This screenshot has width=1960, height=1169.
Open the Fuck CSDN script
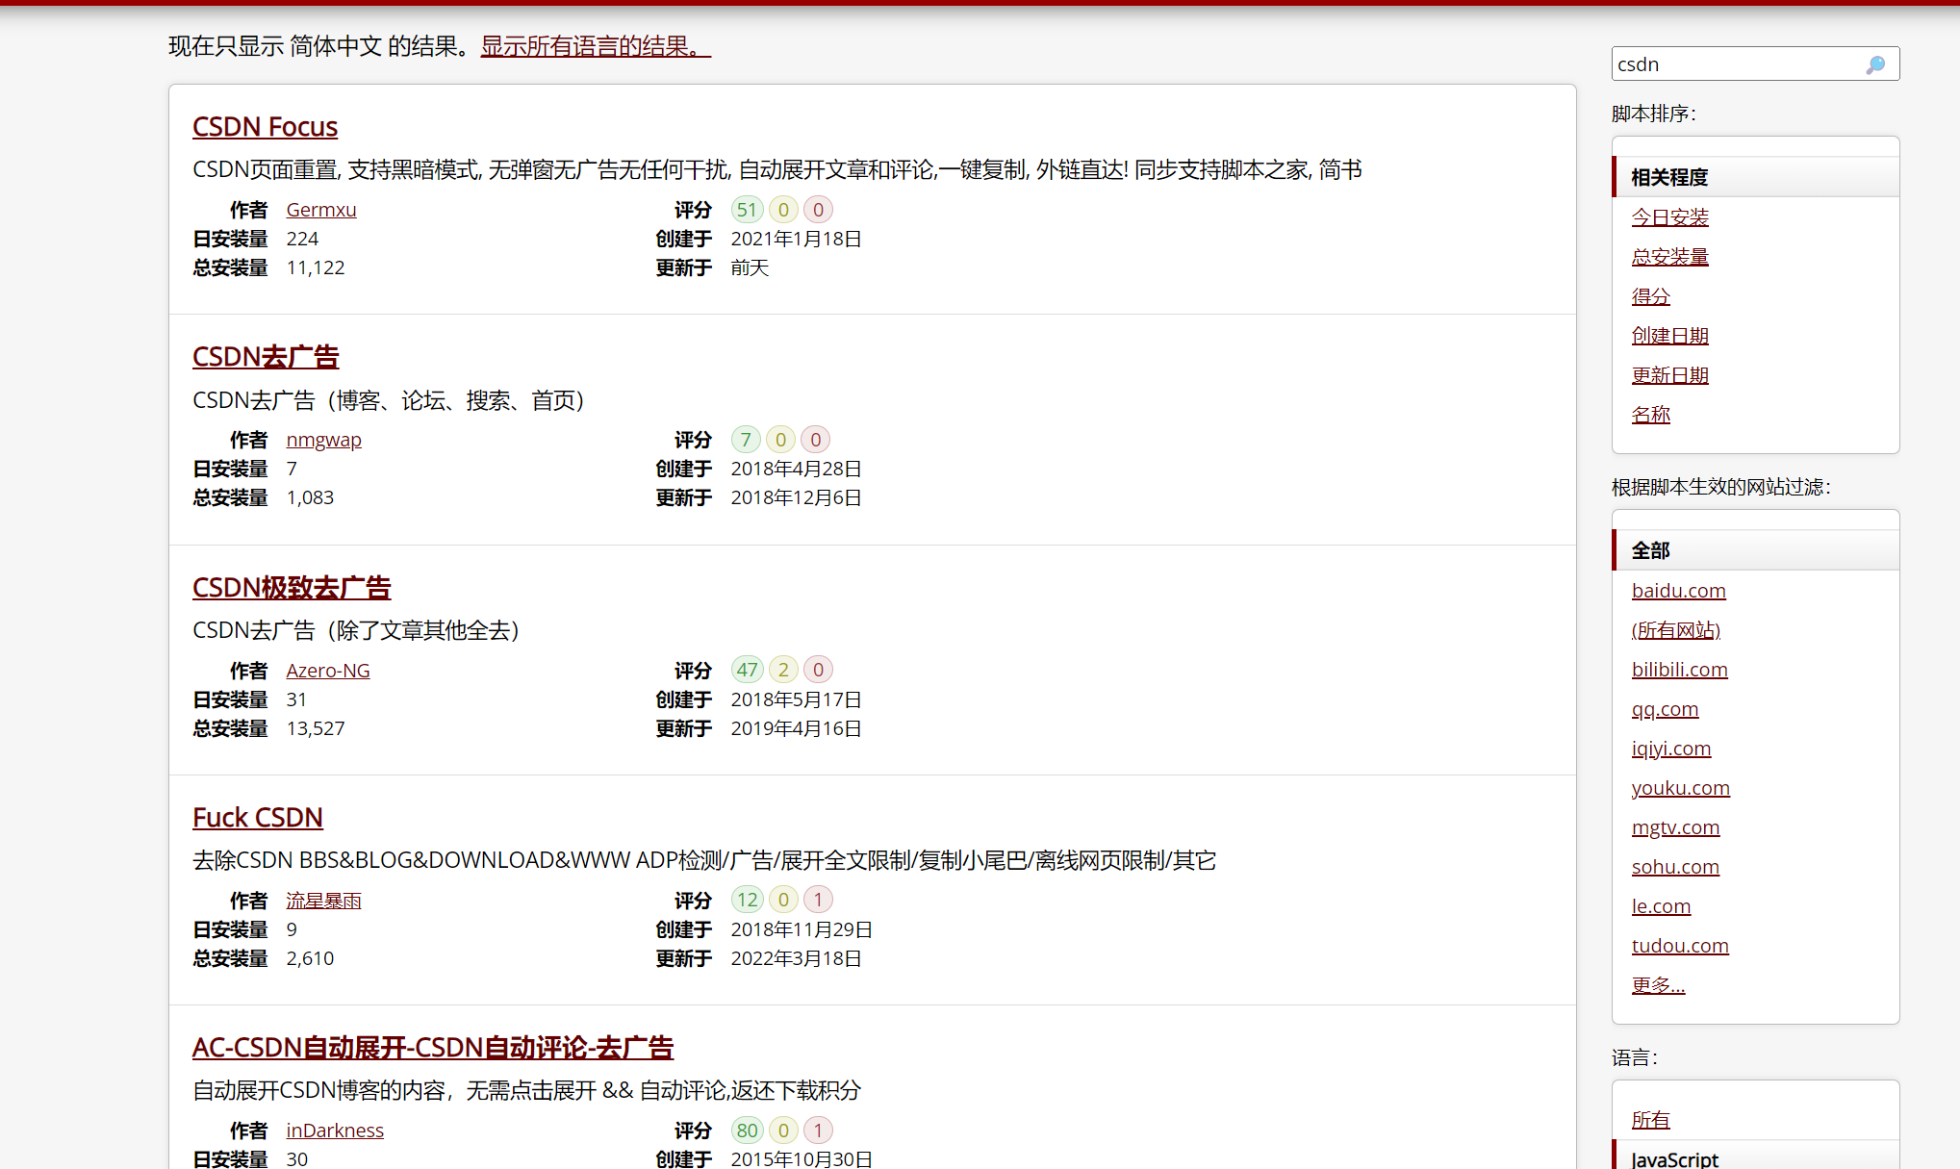pos(257,818)
